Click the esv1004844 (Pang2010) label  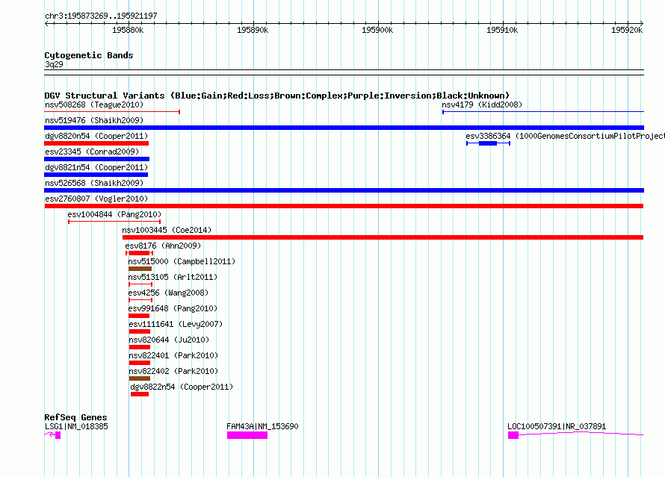click(114, 214)
